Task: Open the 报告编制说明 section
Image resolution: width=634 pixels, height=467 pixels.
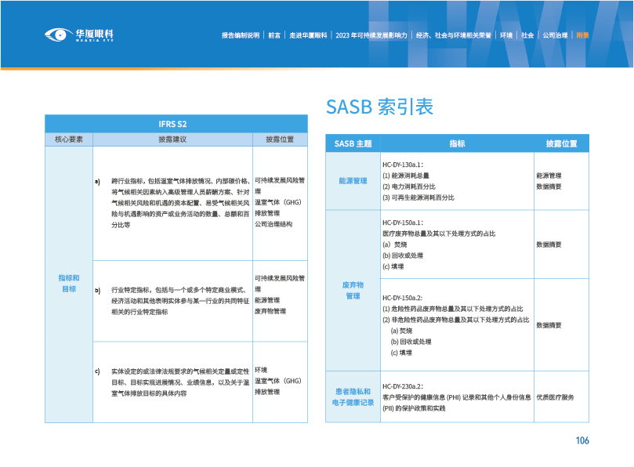Action: (x=240, y=35)
